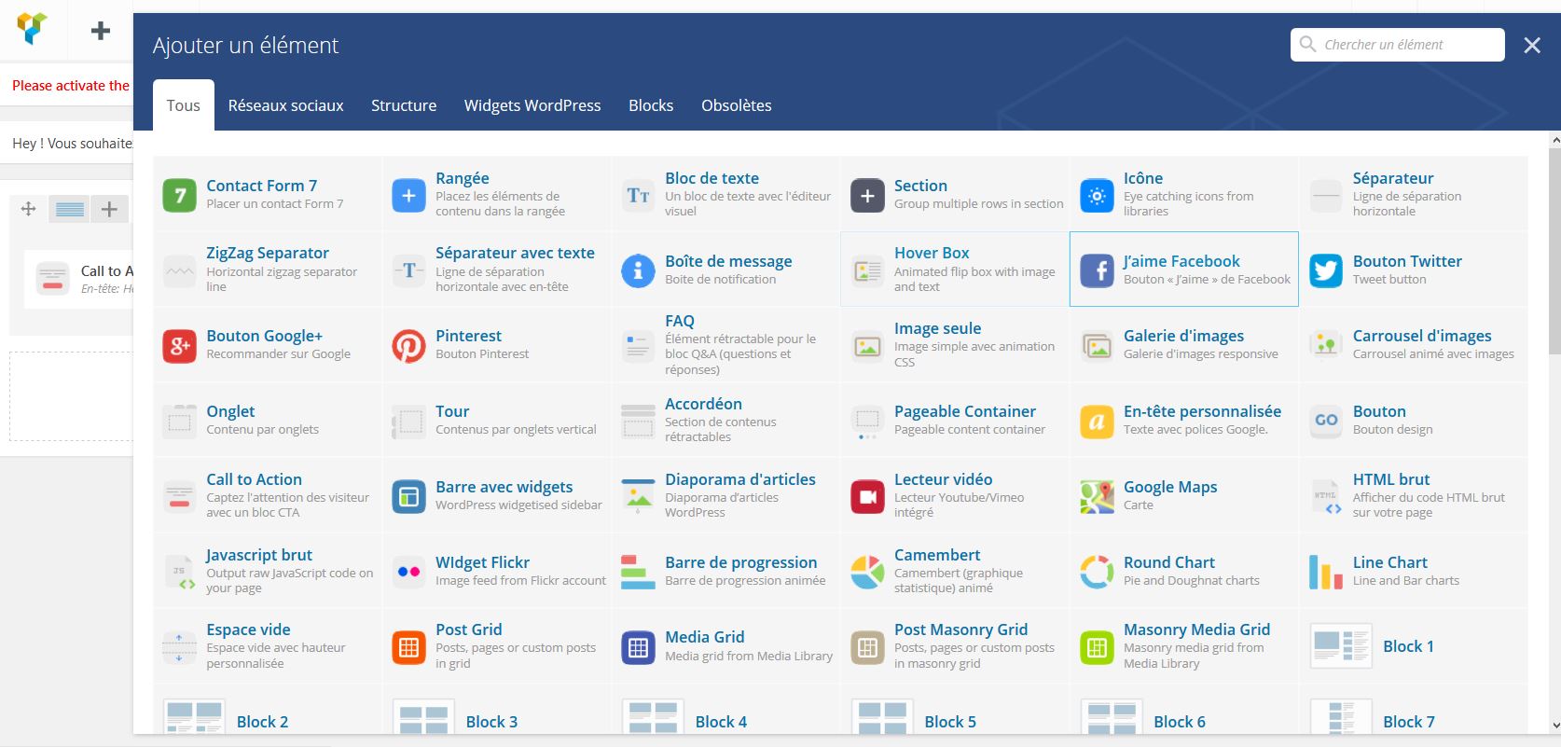
Task: Choose the Tour element title
Action: pos(452,411)
